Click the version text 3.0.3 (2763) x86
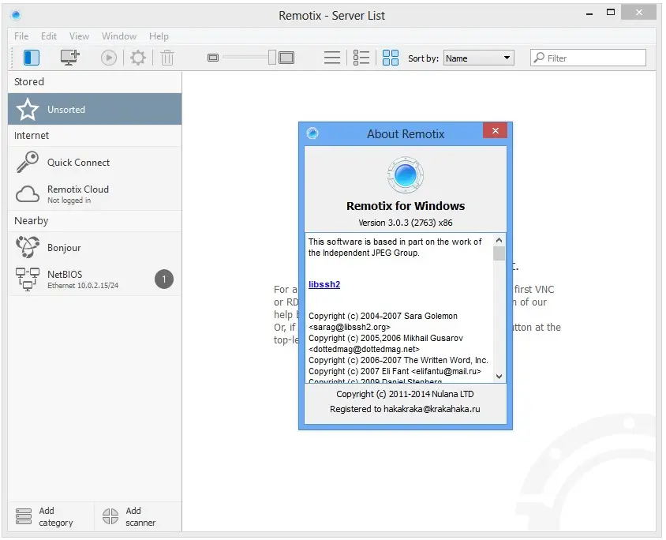This screenshot has height=540, width=666. click(x=406, y=223)
